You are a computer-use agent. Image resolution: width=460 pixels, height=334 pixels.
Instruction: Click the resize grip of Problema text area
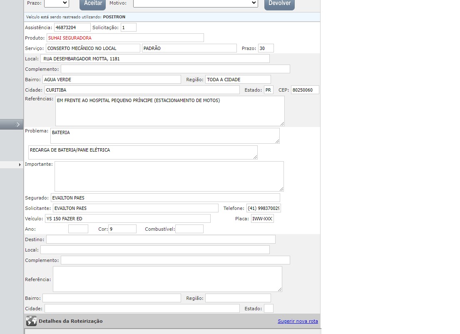277,141
